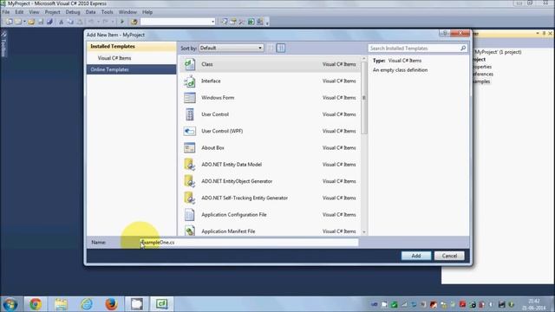This screenshot has width=555, height=312.
Task: Open the Add New Item toolbar dropdown arrow
Action: (x=24, y=22)
